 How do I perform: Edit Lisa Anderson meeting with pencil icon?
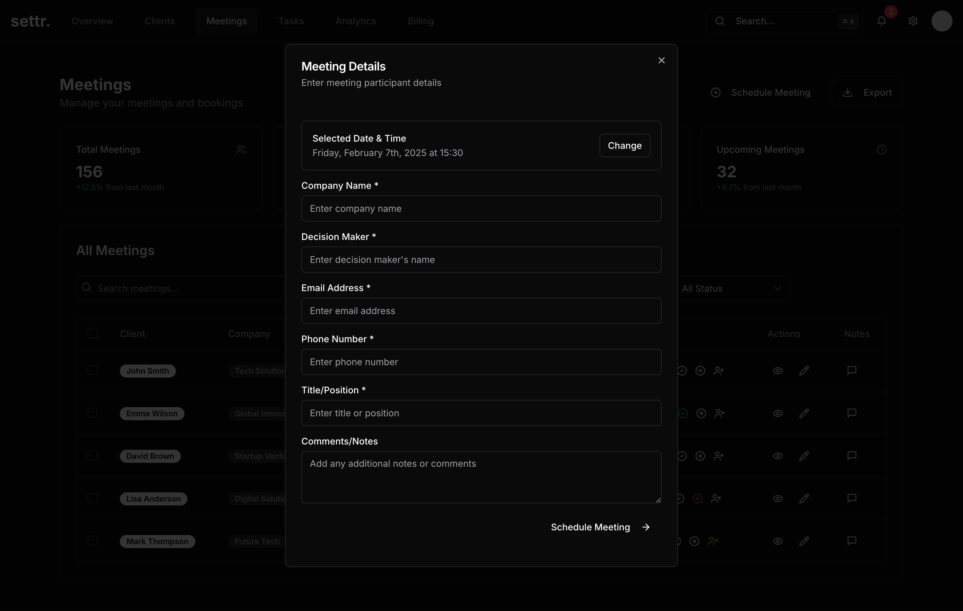(x=804, y=499)
